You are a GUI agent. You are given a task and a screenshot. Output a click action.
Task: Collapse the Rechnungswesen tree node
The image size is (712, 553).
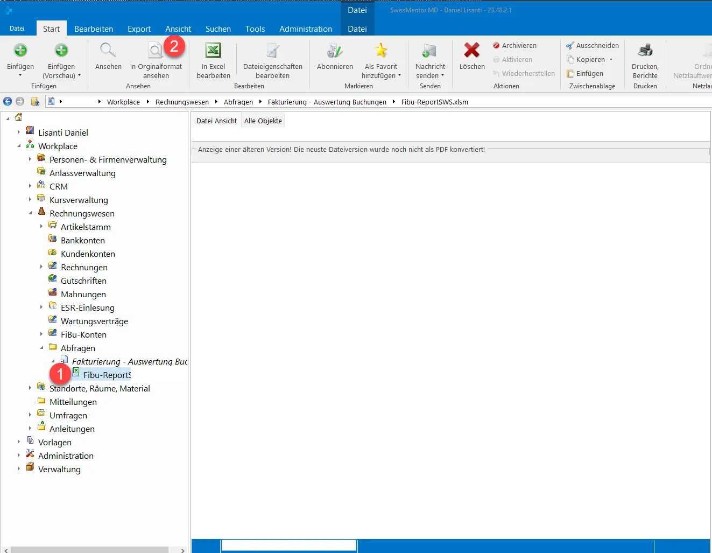[30, 213]
